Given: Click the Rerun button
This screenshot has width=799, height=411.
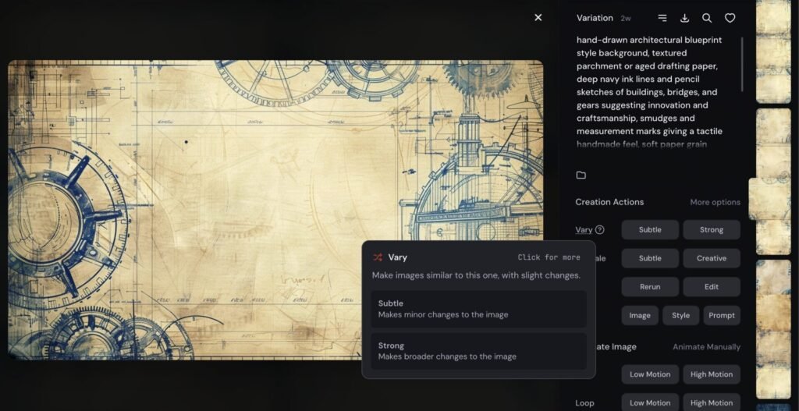Looking at the screenshot, I should 650,287.
